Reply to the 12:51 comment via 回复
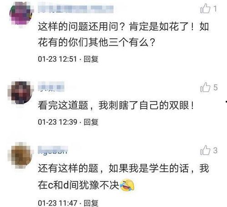 (x=91, y=59)
